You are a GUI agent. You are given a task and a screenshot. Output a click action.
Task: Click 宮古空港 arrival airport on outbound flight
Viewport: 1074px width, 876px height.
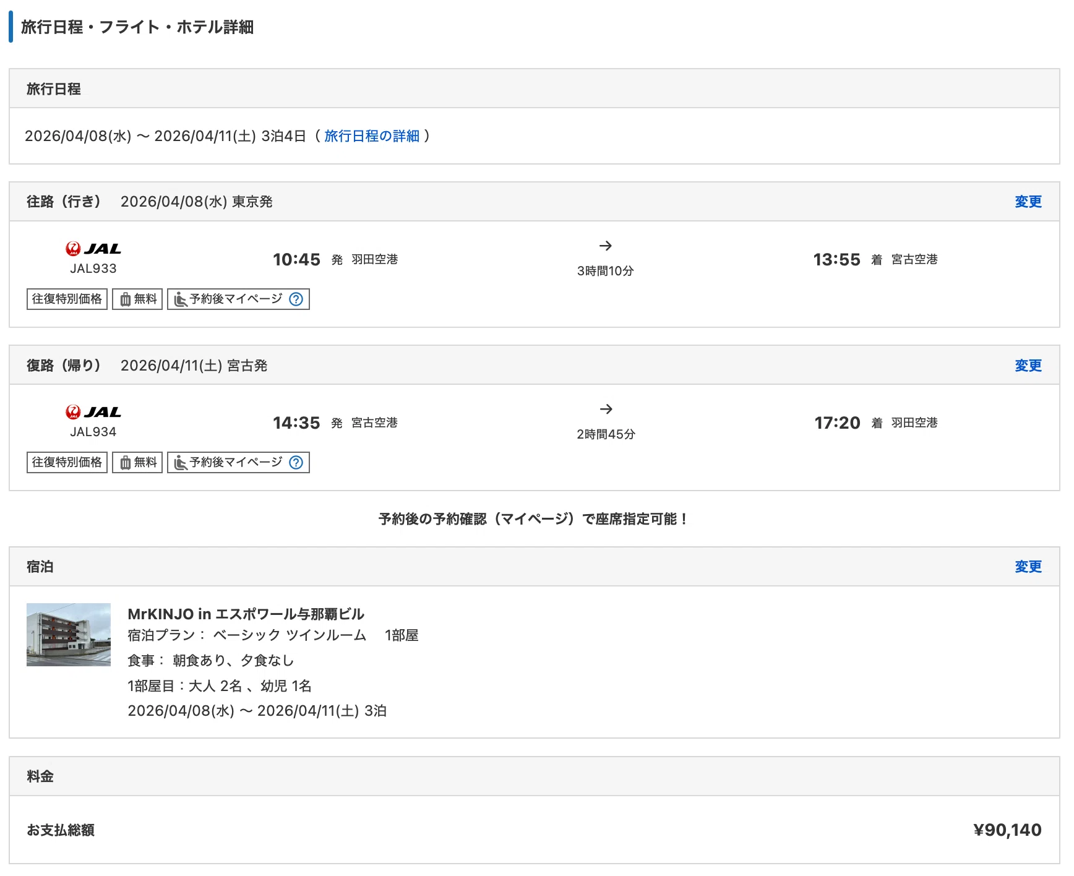point(914,260)
